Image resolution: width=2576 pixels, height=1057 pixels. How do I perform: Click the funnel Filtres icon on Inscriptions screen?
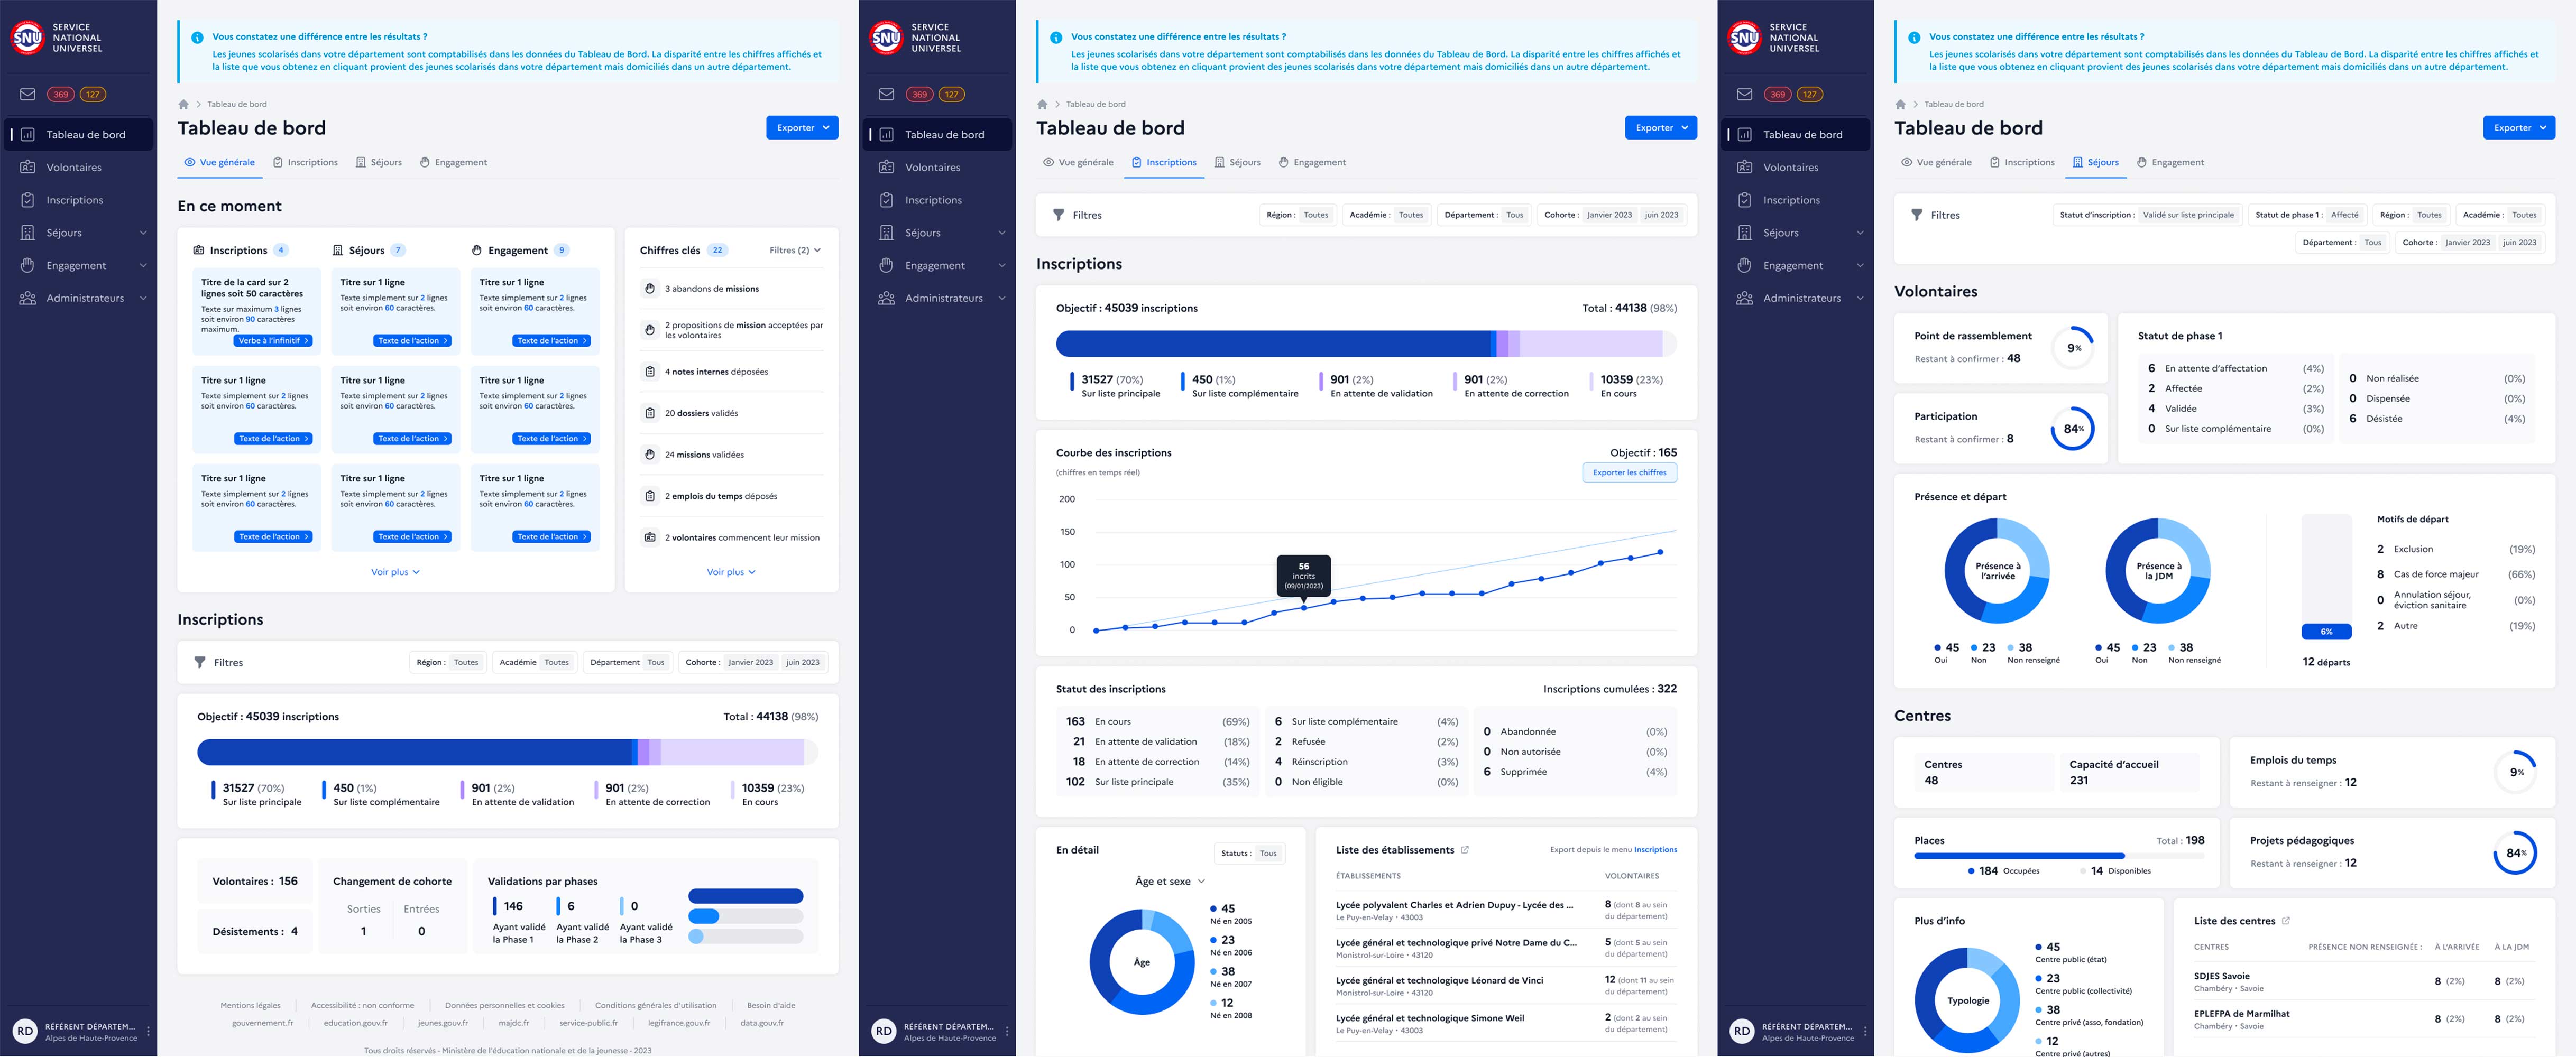[x=1058, y=215]
